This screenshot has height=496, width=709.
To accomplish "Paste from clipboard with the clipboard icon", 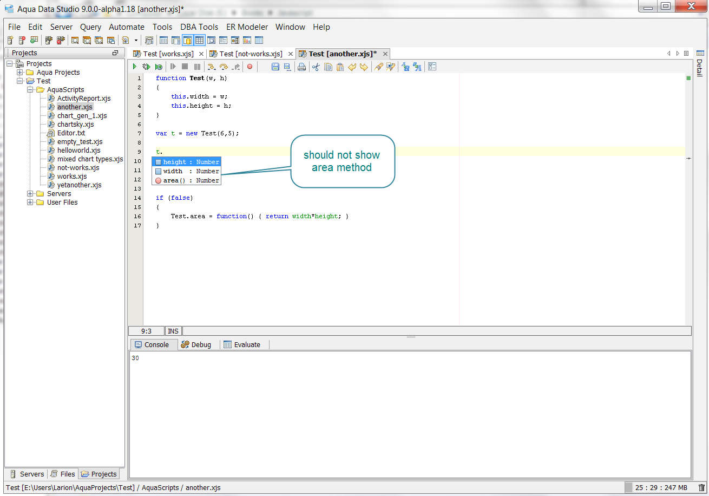I will [340, 67].
